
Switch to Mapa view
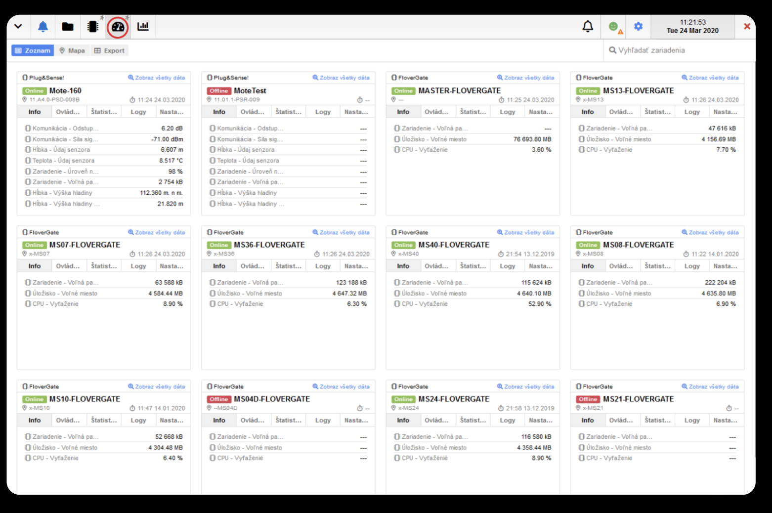click(72, 50)
